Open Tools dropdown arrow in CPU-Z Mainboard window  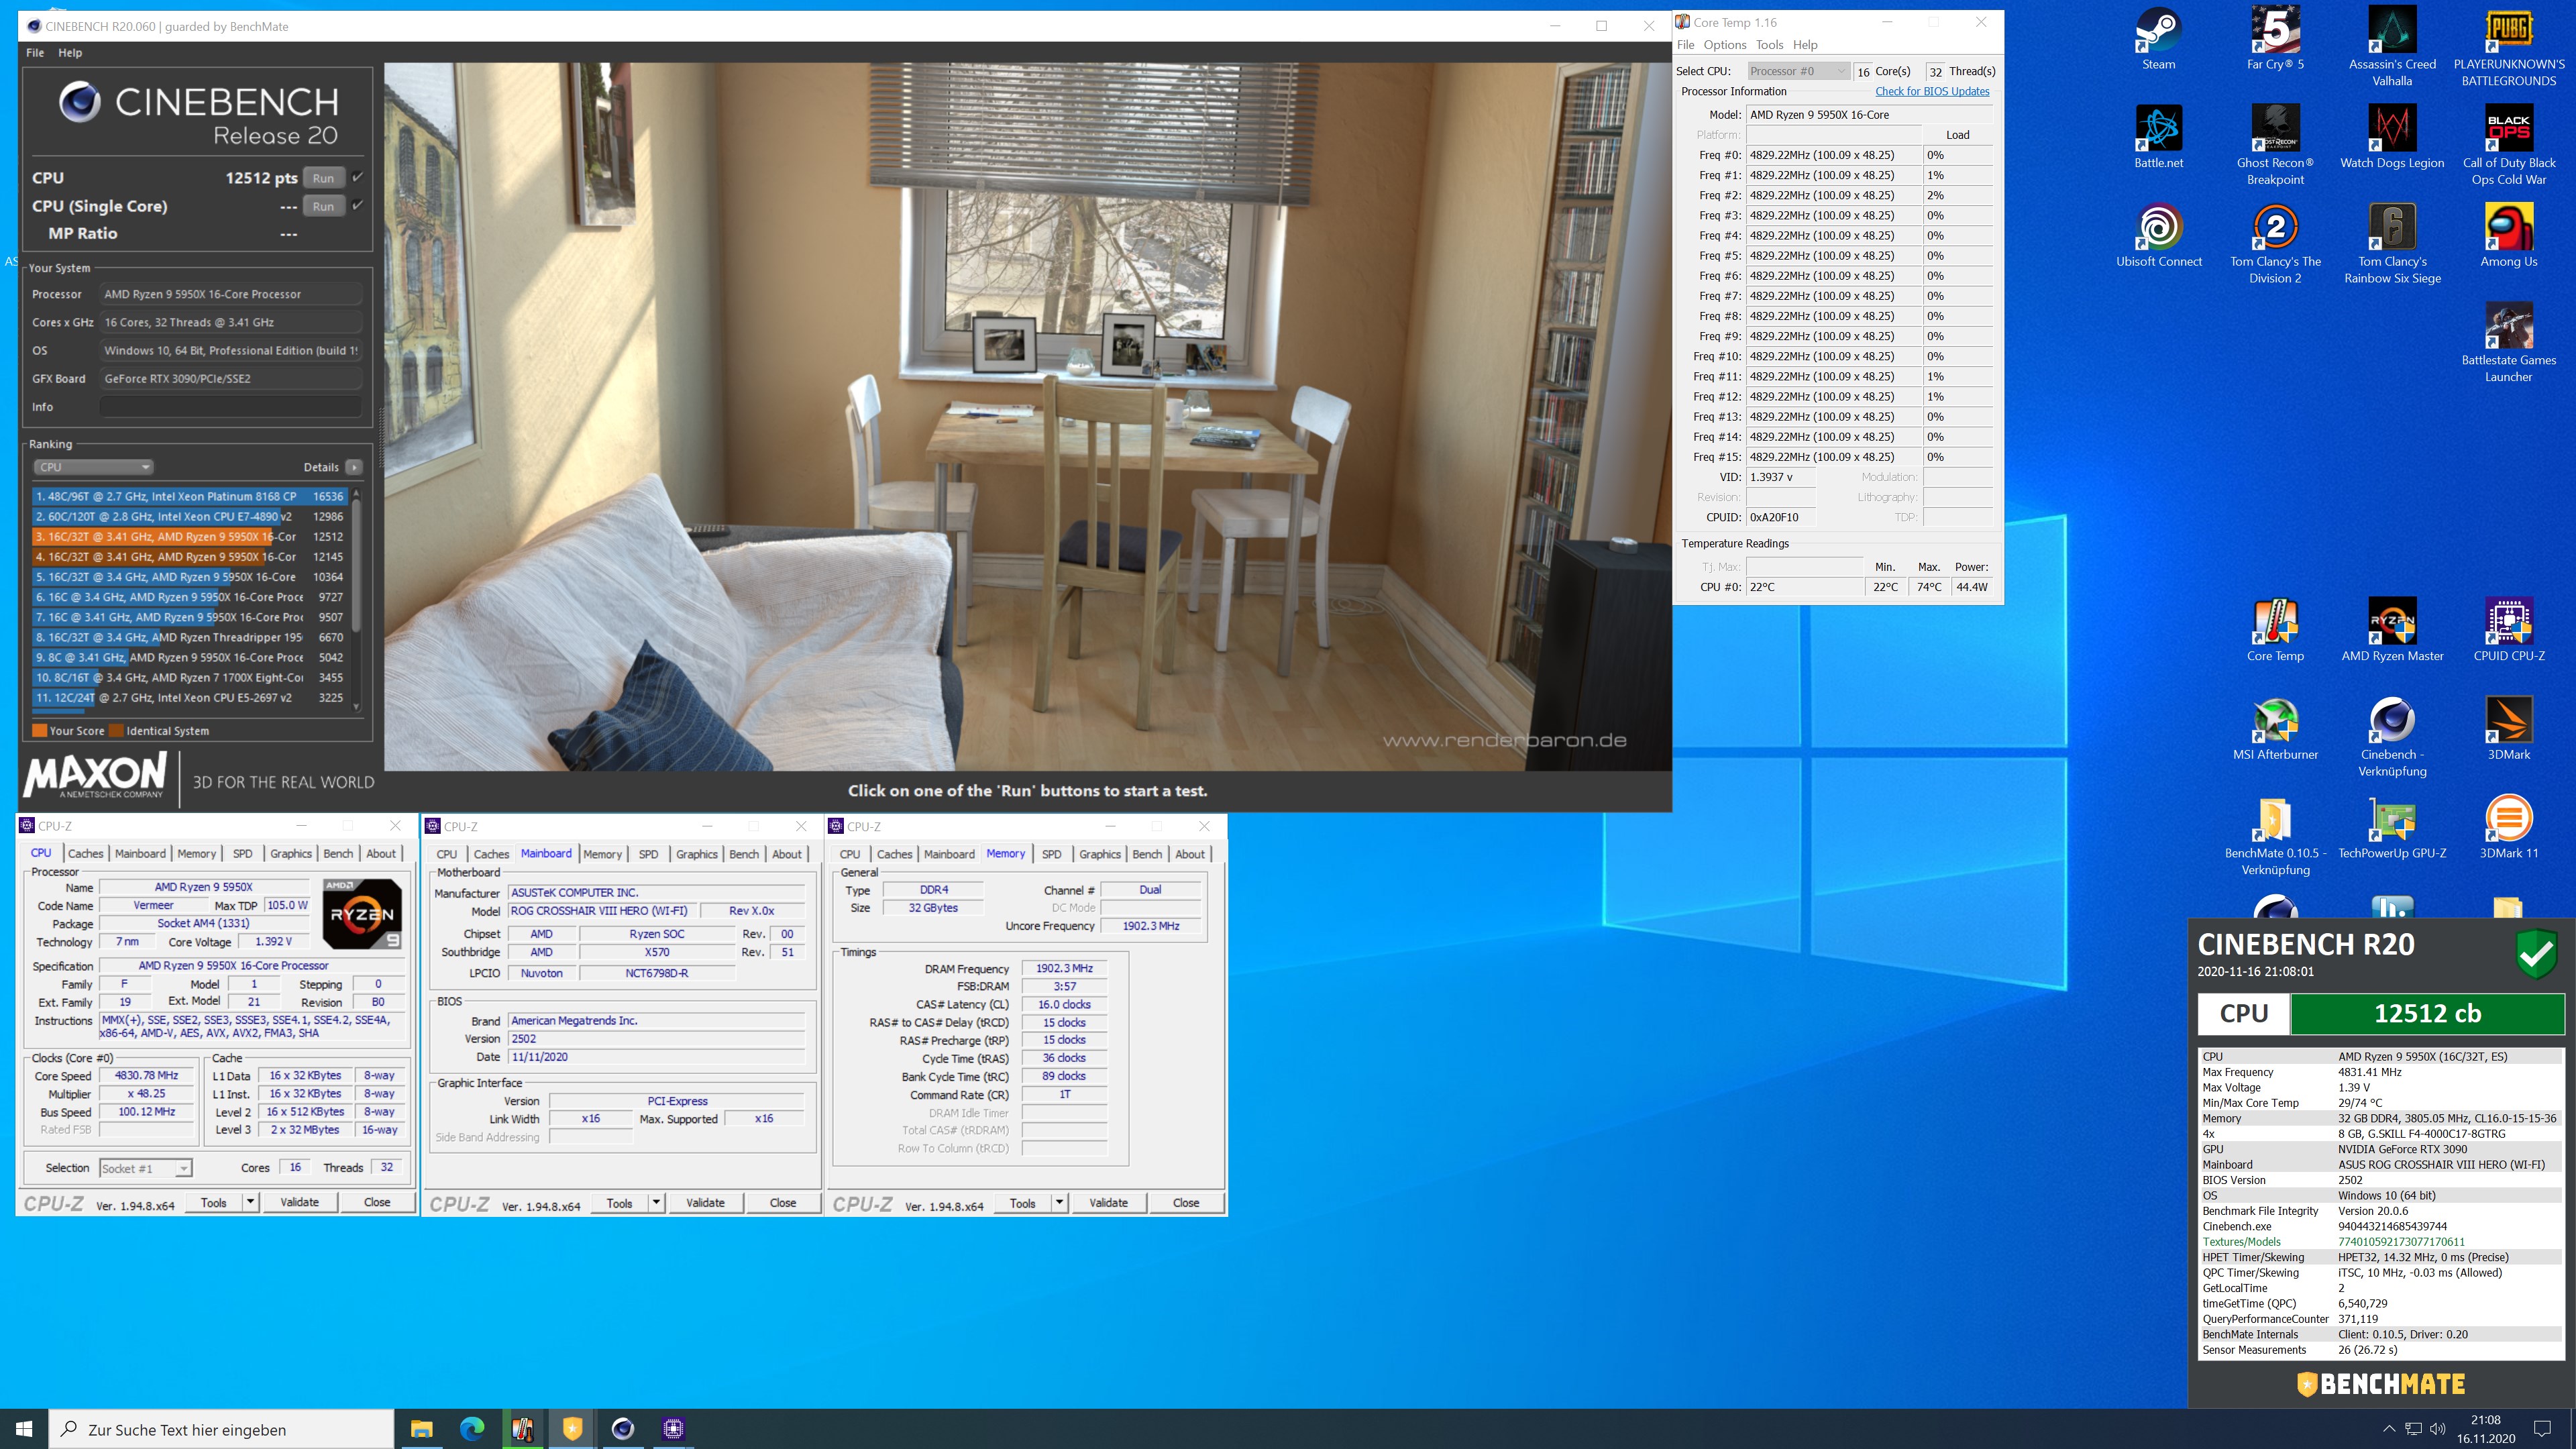pyautogui.click(x=657, y=1202)
